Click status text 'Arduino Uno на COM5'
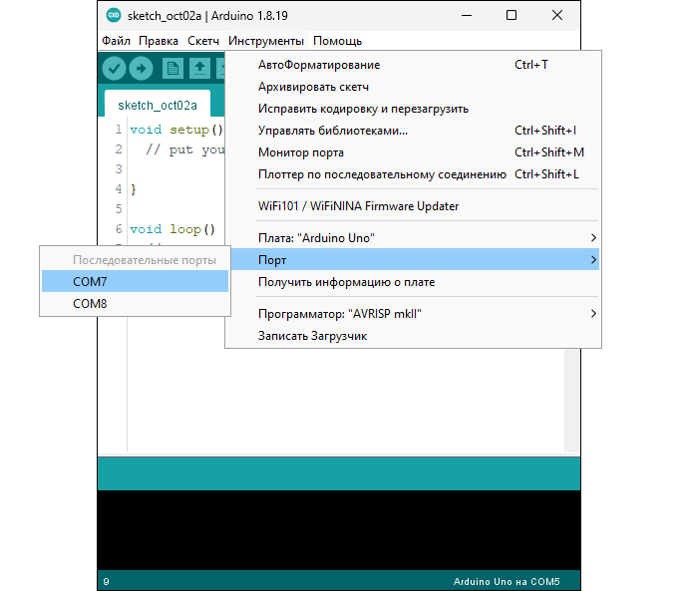Image resolution: width=678 pixels, height=591 pixels. pos(507,582)
